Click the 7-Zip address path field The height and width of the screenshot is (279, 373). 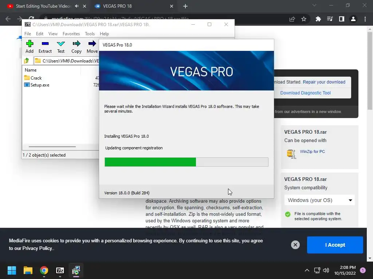(x=67, y=61)
